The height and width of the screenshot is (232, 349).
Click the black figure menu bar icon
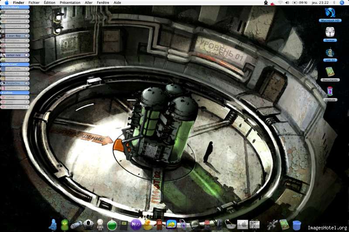click(x=266, y=3)
